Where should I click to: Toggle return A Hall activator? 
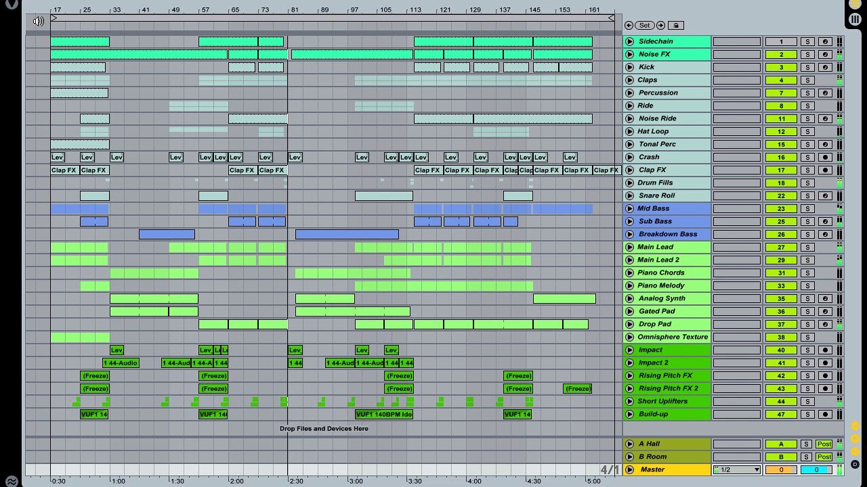pos(781,444)
